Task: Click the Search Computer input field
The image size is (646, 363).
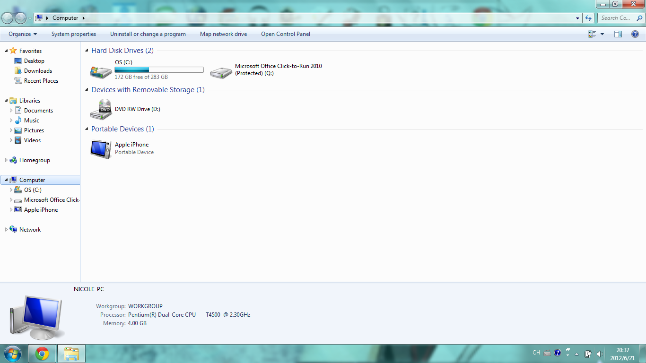Action: point(620,18)
